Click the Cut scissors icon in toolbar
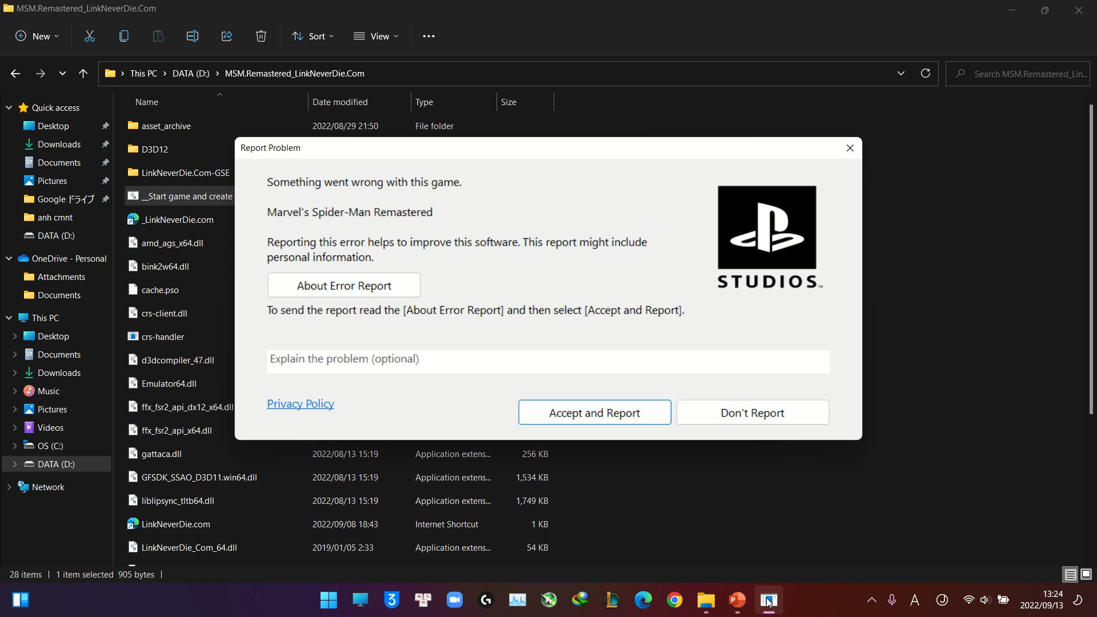 coord(90,36)
